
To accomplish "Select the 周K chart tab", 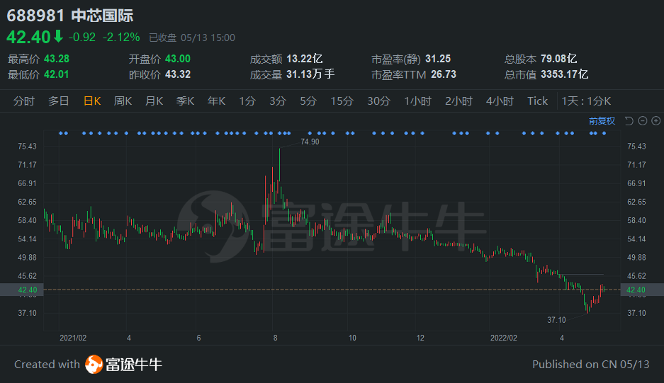I will tap(123, 101).
